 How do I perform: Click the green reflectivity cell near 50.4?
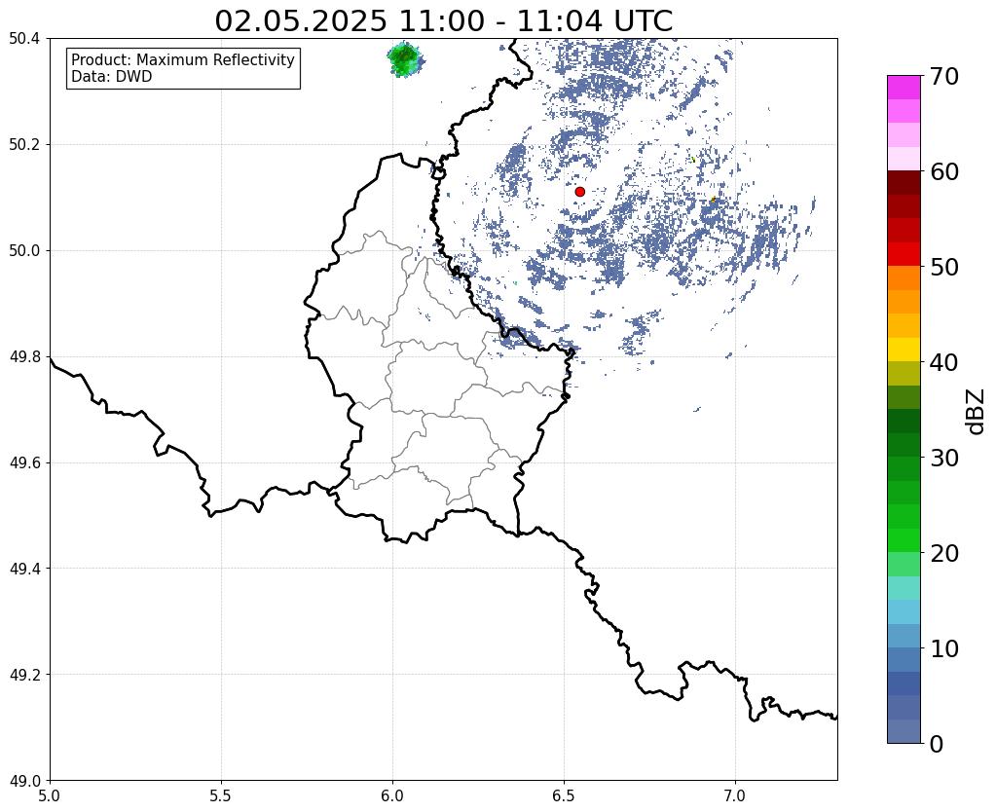(405, 59)
